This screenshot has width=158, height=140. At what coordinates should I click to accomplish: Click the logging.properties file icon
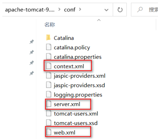(x=49, y=94)
